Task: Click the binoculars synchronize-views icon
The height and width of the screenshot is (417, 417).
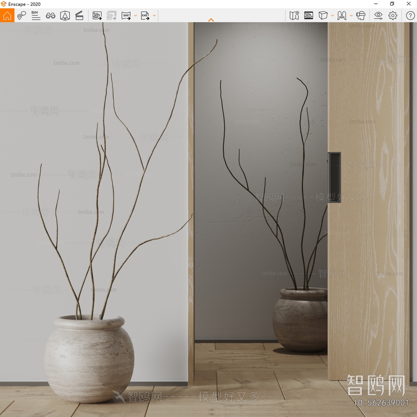Action: (50, 16)
